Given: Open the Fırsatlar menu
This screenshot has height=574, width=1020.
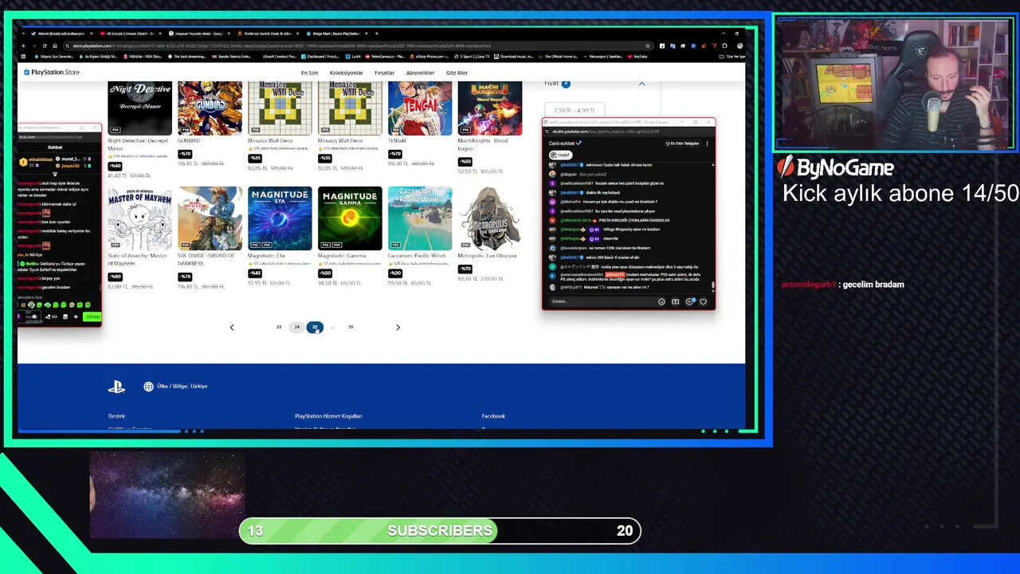Looking at the screenshot, I should point(384,73).
